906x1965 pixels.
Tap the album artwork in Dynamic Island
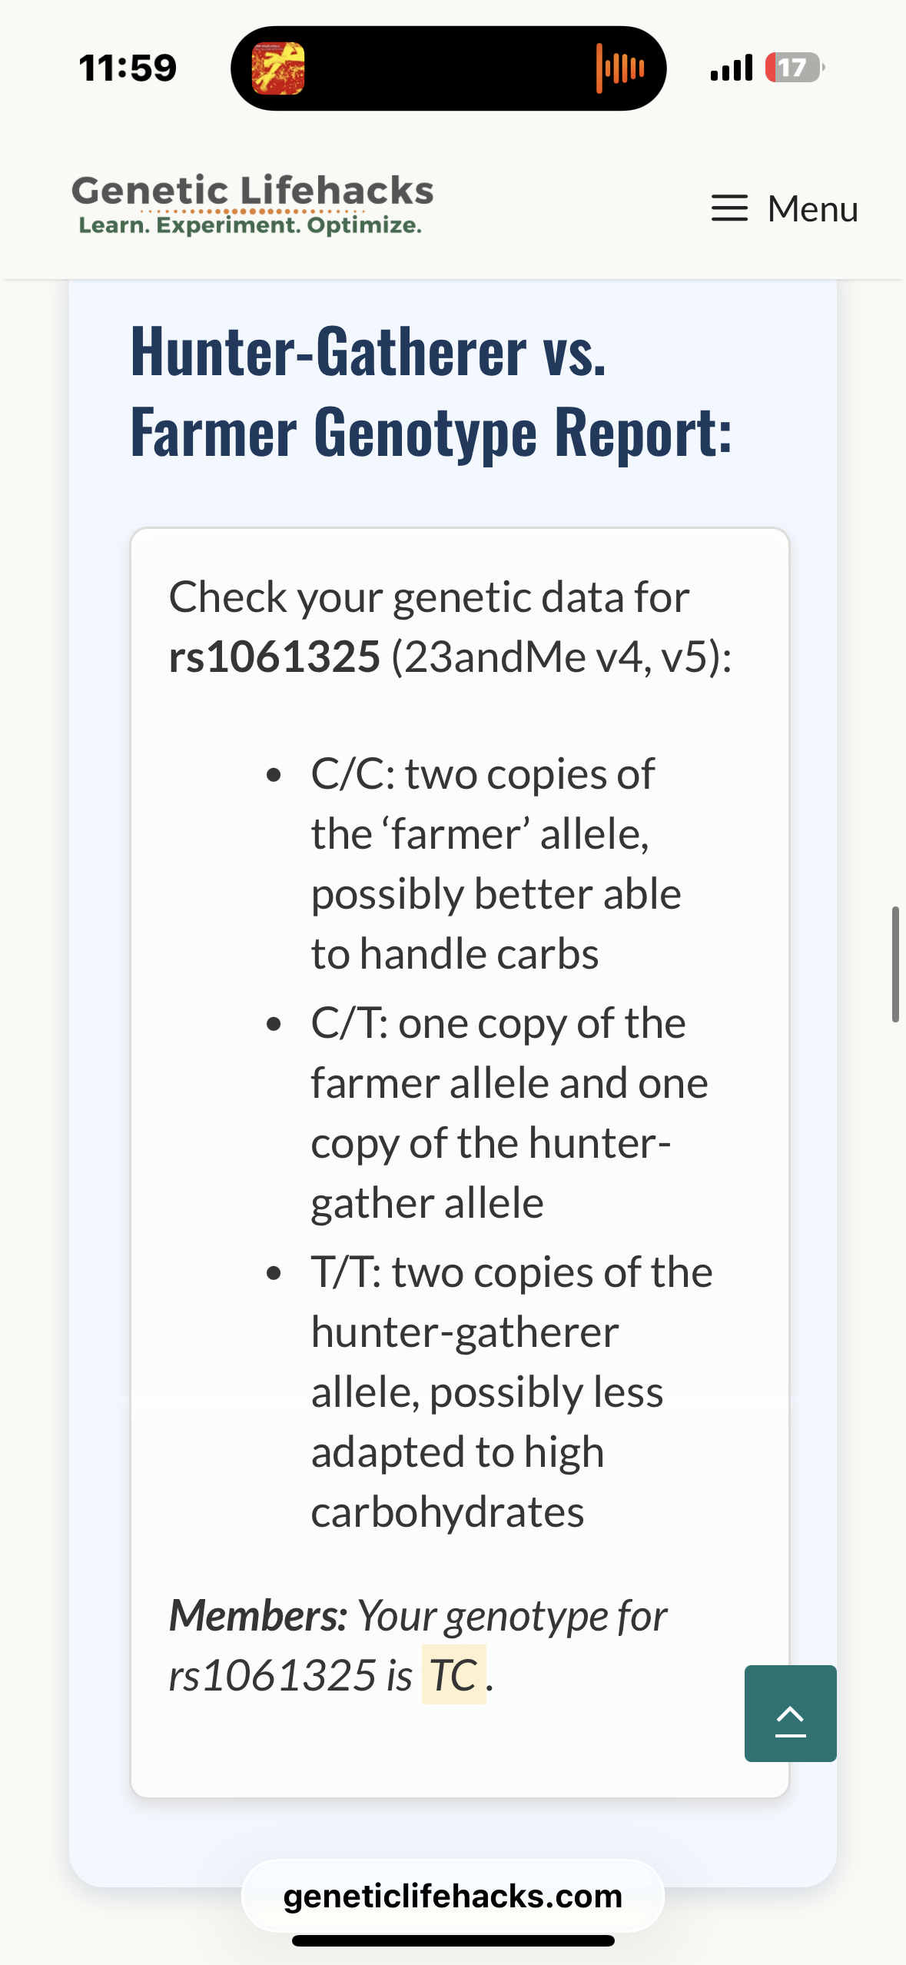[x=278, y=68]
